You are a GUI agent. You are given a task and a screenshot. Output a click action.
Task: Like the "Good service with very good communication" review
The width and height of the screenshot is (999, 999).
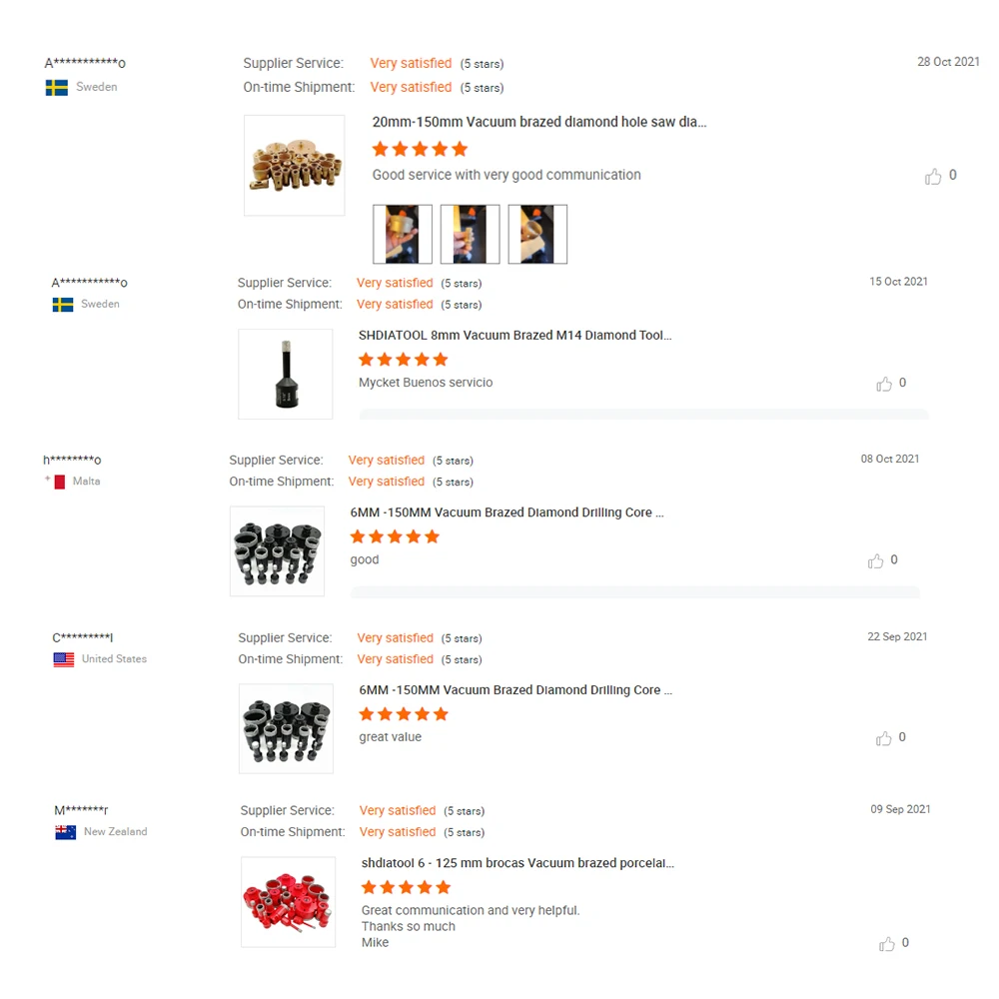click(933, 177)
